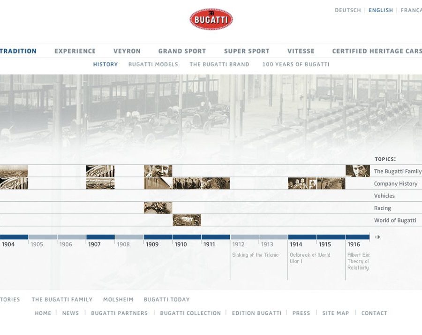Open the Veyron menu
422x335 pixels.
127,51
